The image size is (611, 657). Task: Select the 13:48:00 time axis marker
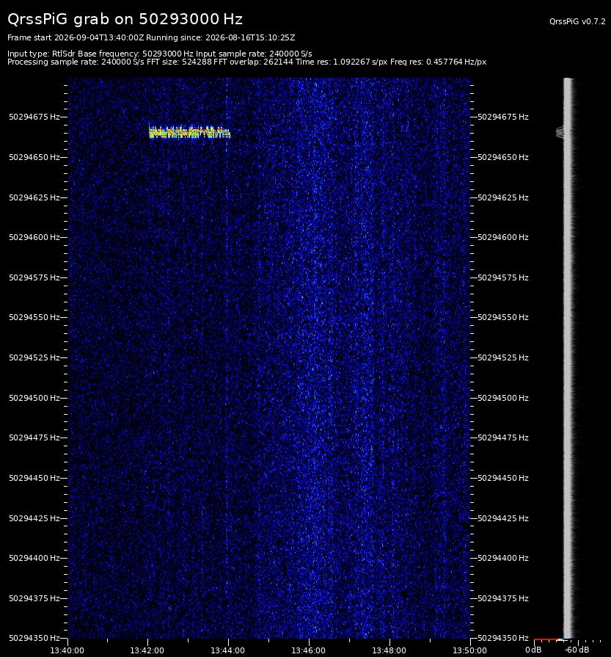pyautogui.click(x=389, y=650)
